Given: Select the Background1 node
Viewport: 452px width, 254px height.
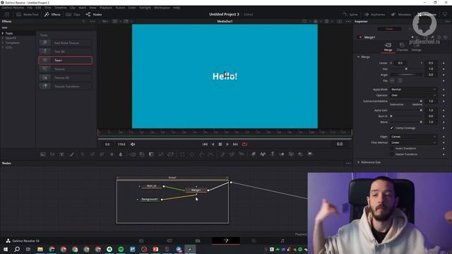Looking at the screenshot, I should click(x=150, y=199).
